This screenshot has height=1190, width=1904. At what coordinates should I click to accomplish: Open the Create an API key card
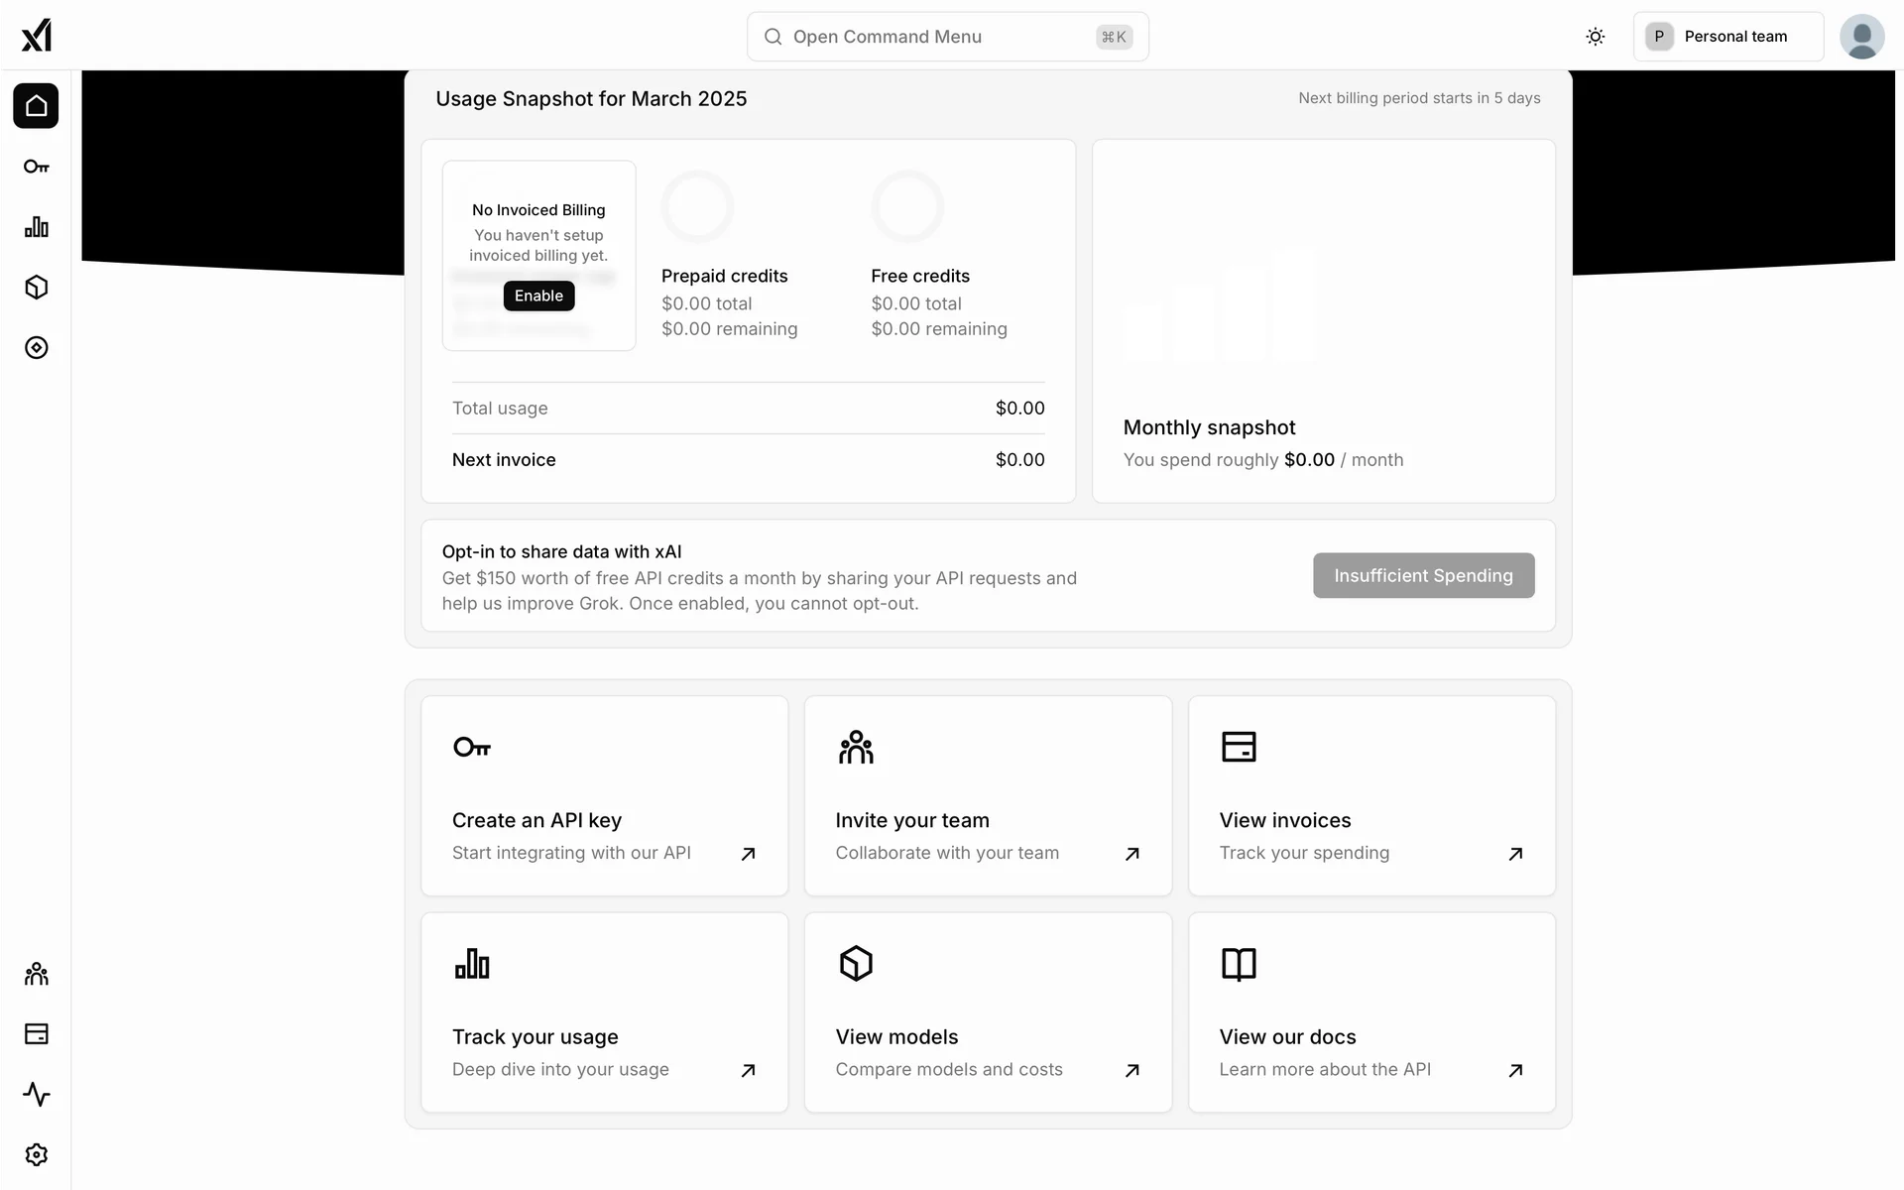604,795
